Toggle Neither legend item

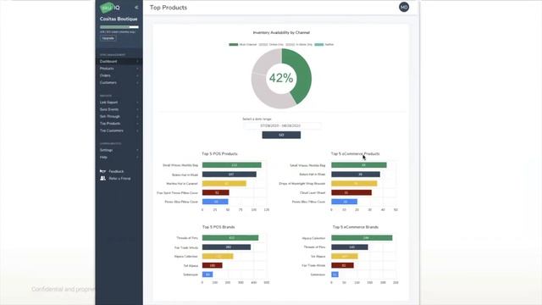pyautogui.click(x=324, y=45)
